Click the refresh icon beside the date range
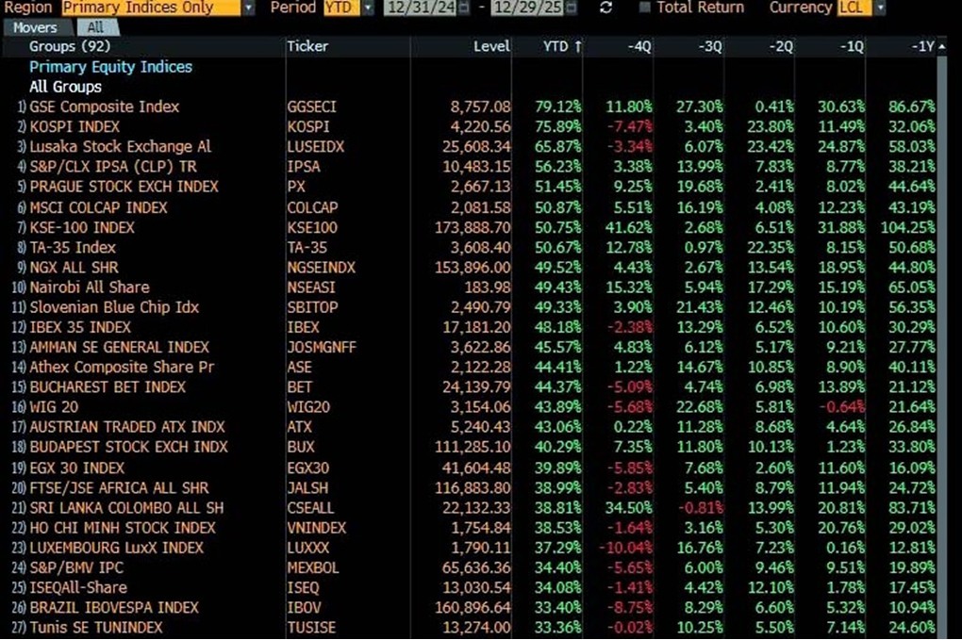The image size is (962, 640). click(x=605, y=8)
